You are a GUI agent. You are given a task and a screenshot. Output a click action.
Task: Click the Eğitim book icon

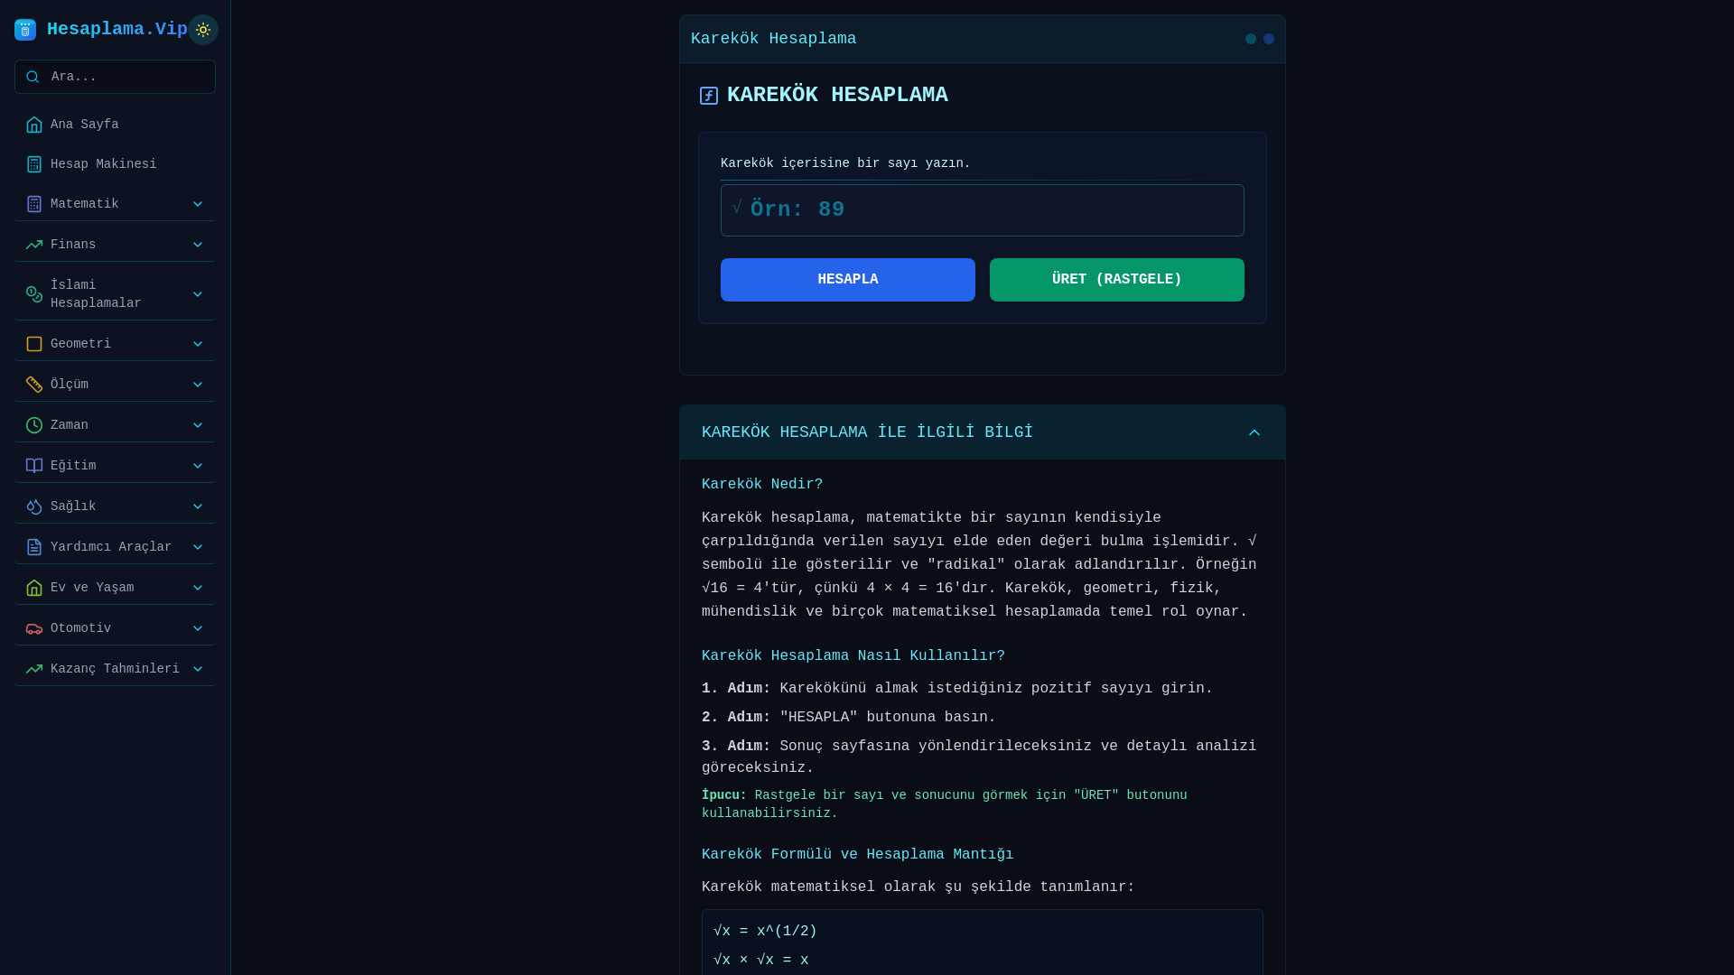coord(34,466)
